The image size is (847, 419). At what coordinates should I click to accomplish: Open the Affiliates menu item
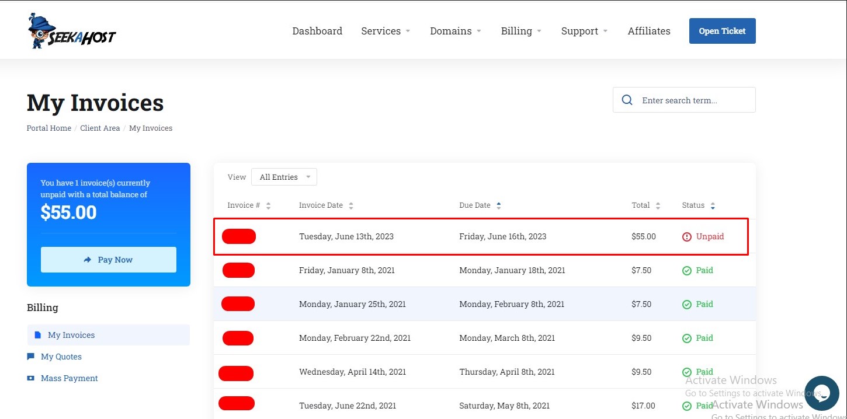point(649,31)
